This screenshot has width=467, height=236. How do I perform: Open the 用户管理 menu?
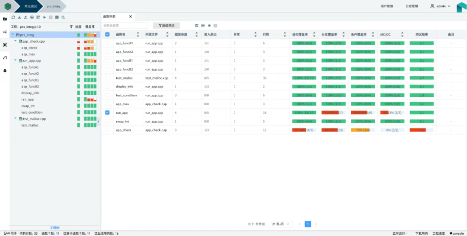pos(386,6)
